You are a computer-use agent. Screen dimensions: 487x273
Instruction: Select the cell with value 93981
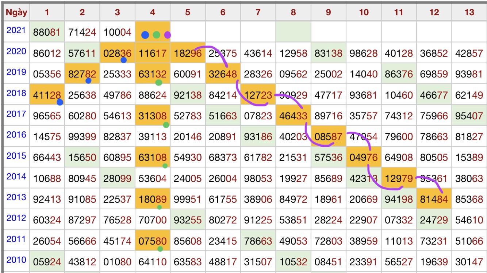pyautogui.click(x=469, y=74)
